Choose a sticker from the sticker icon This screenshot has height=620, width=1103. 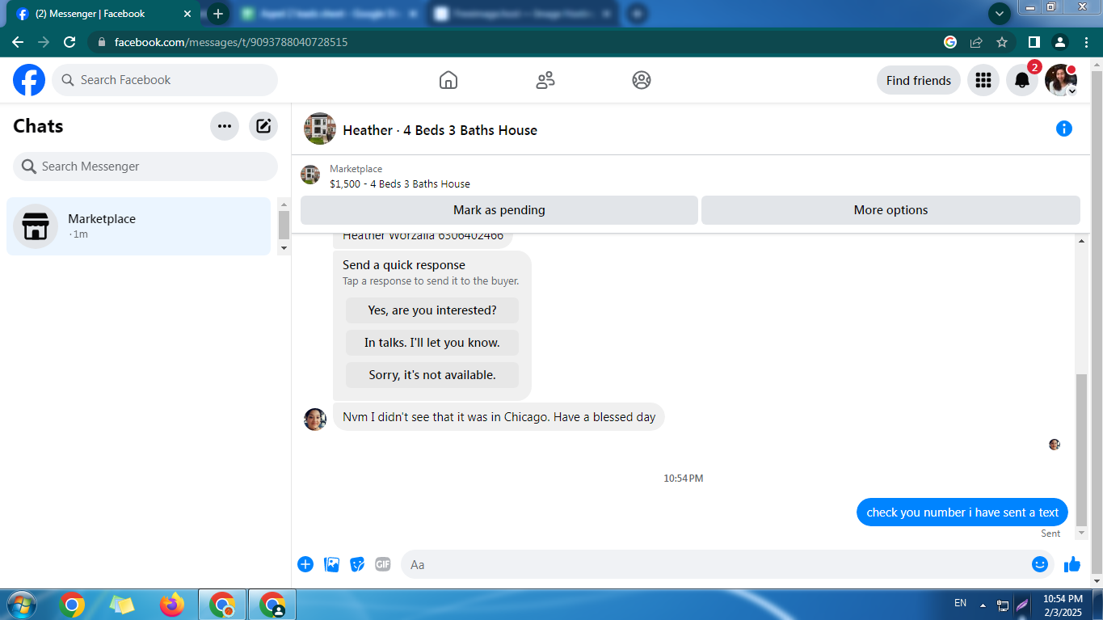coord(357,564)
